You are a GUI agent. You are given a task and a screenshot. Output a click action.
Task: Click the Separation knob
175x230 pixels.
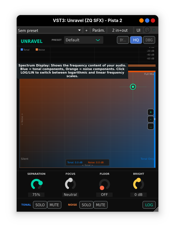click(36, 184)
